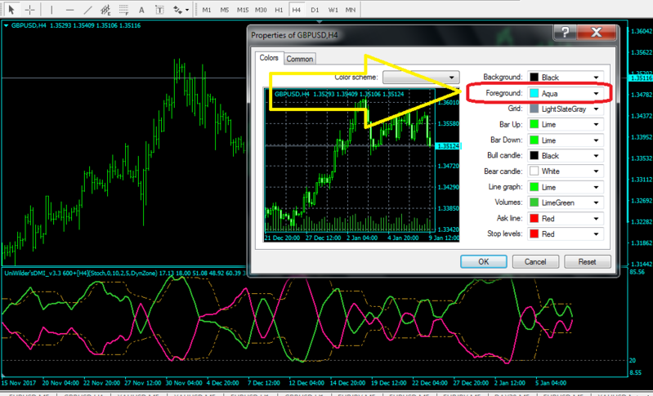Open the Arrows objects dropdown in toolbar
Image resolution: width=653 pixels, height=396 pixels.
[x=181, y=9]
